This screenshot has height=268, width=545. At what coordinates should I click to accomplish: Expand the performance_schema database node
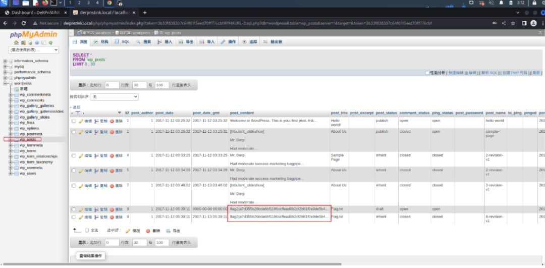(x=5, y=72)
